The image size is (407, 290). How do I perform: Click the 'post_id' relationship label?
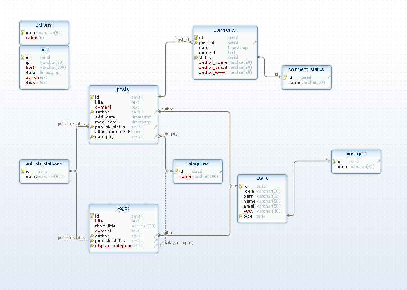[x=182, y=40]
